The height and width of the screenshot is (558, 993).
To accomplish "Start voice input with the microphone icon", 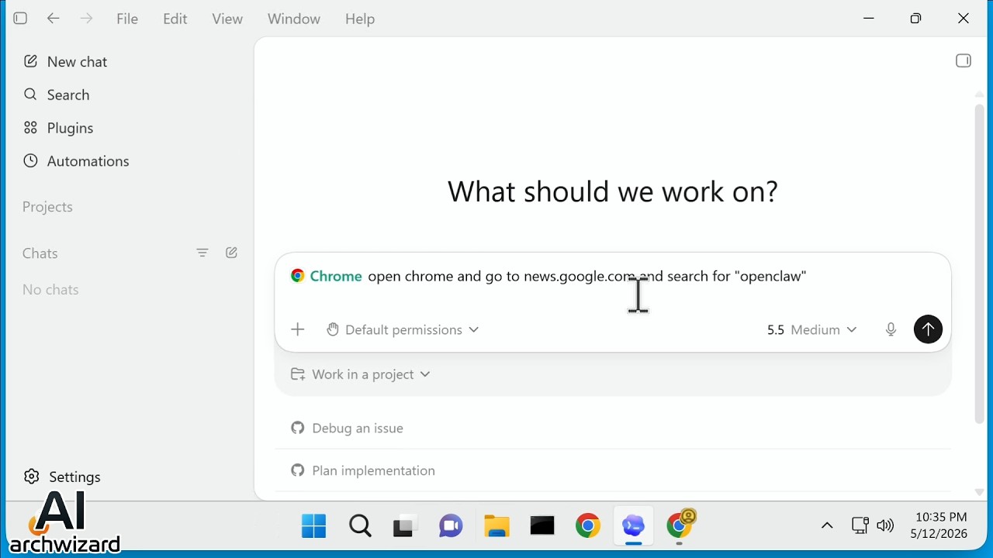I will click(x=891, y=330).
